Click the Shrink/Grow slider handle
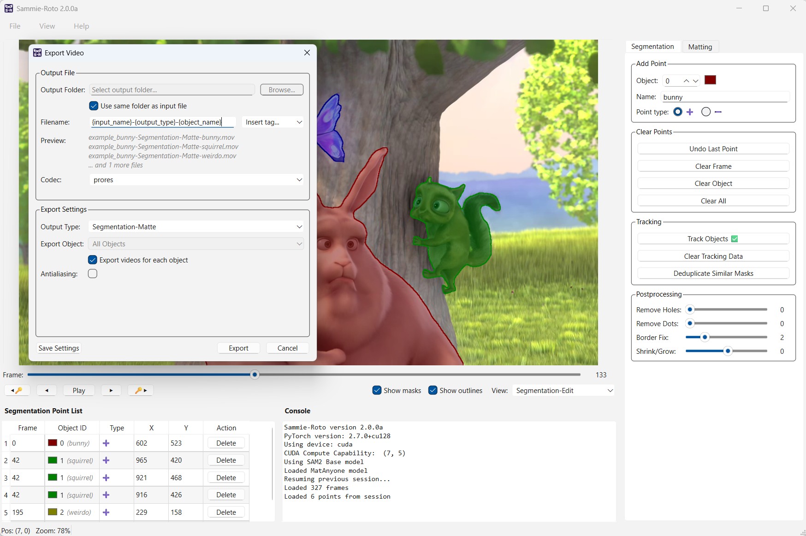This screenshot has height=536, width=806. (x=728, y=351)
